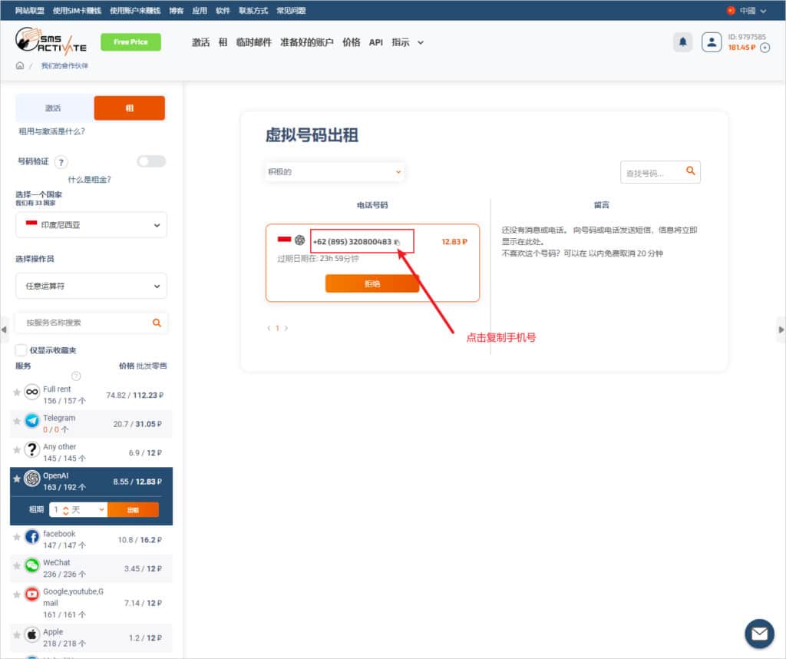
Task: Click the Full rent infinity icon
Action: coord(32,392)
